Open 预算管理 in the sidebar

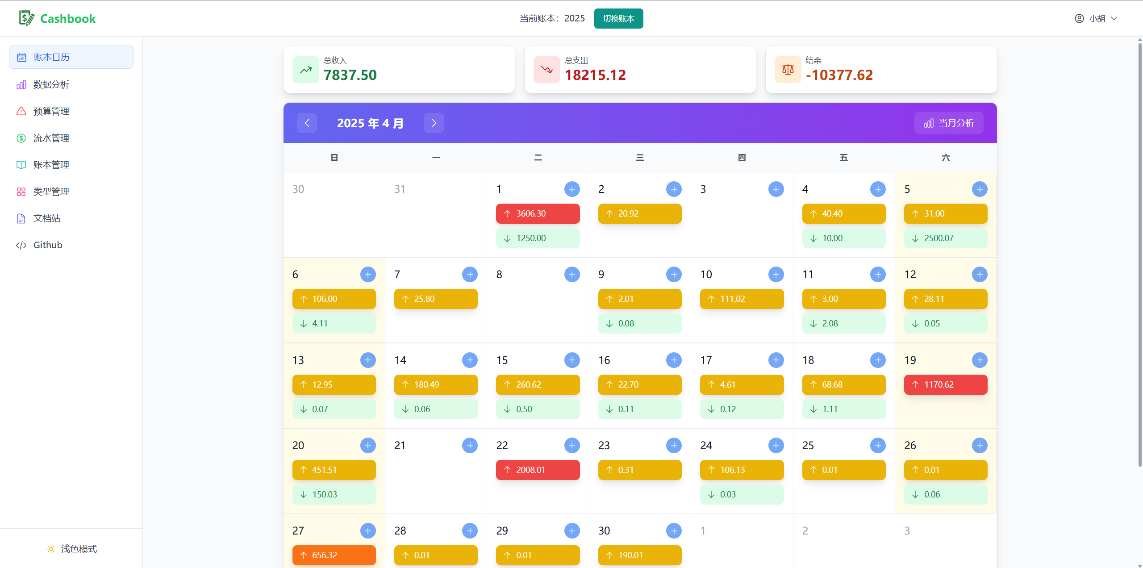coord(71,111)
